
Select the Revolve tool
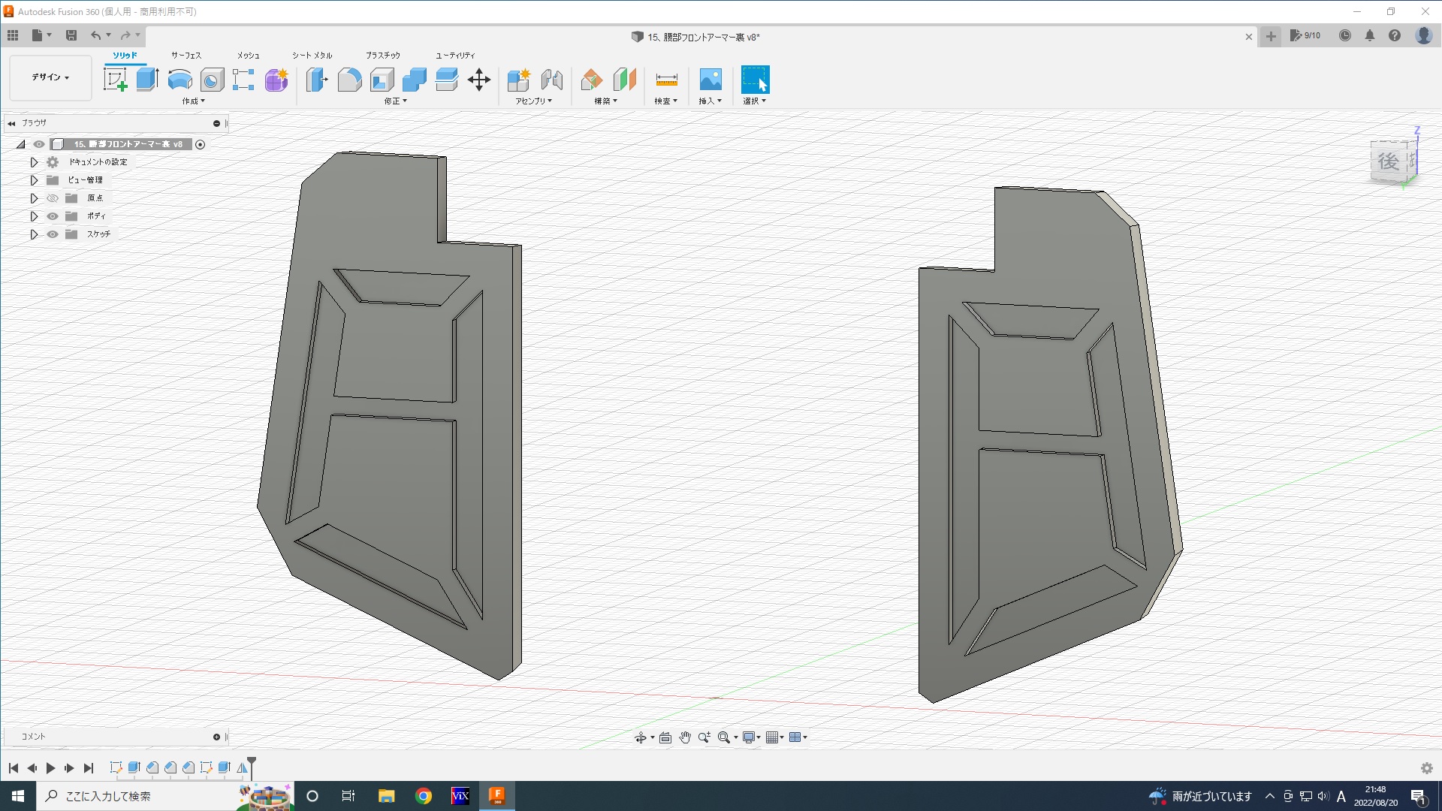179,80
